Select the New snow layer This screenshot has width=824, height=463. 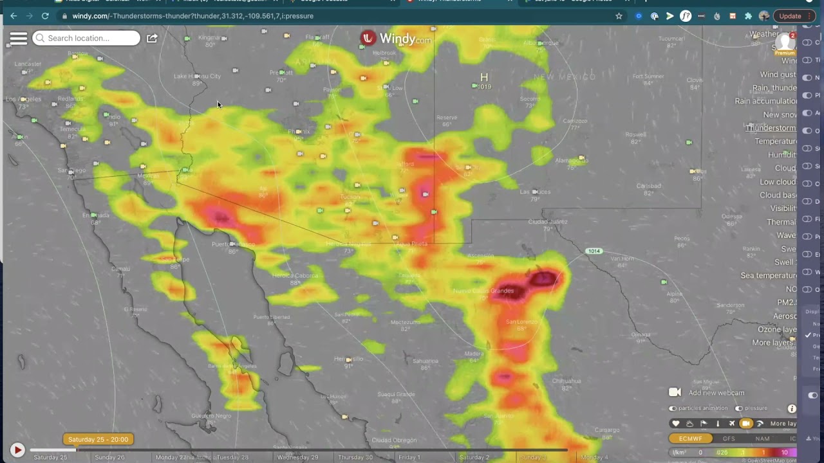point(780,114)
